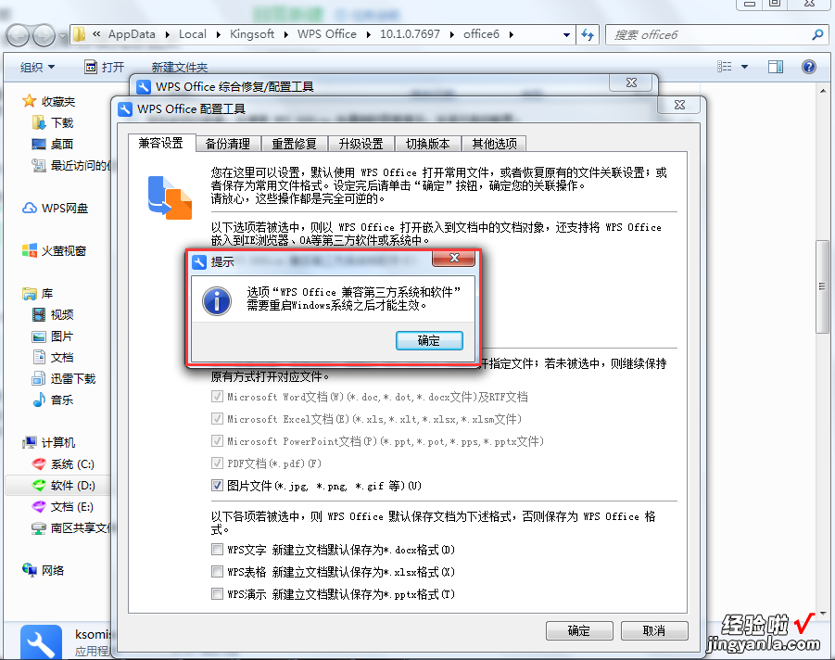This screenshot has width=835, height=660.
Task: Go back with Explorer back arrow
Action: (18, 36)
